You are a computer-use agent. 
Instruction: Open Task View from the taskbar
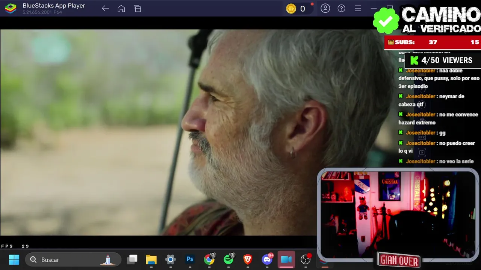click(132, 259)
